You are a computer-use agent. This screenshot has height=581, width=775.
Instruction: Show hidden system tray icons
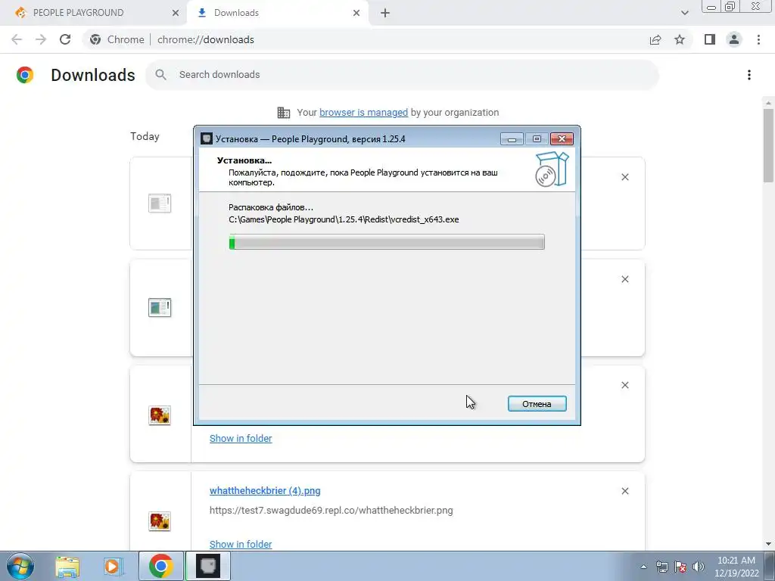[x=643, y=567]
